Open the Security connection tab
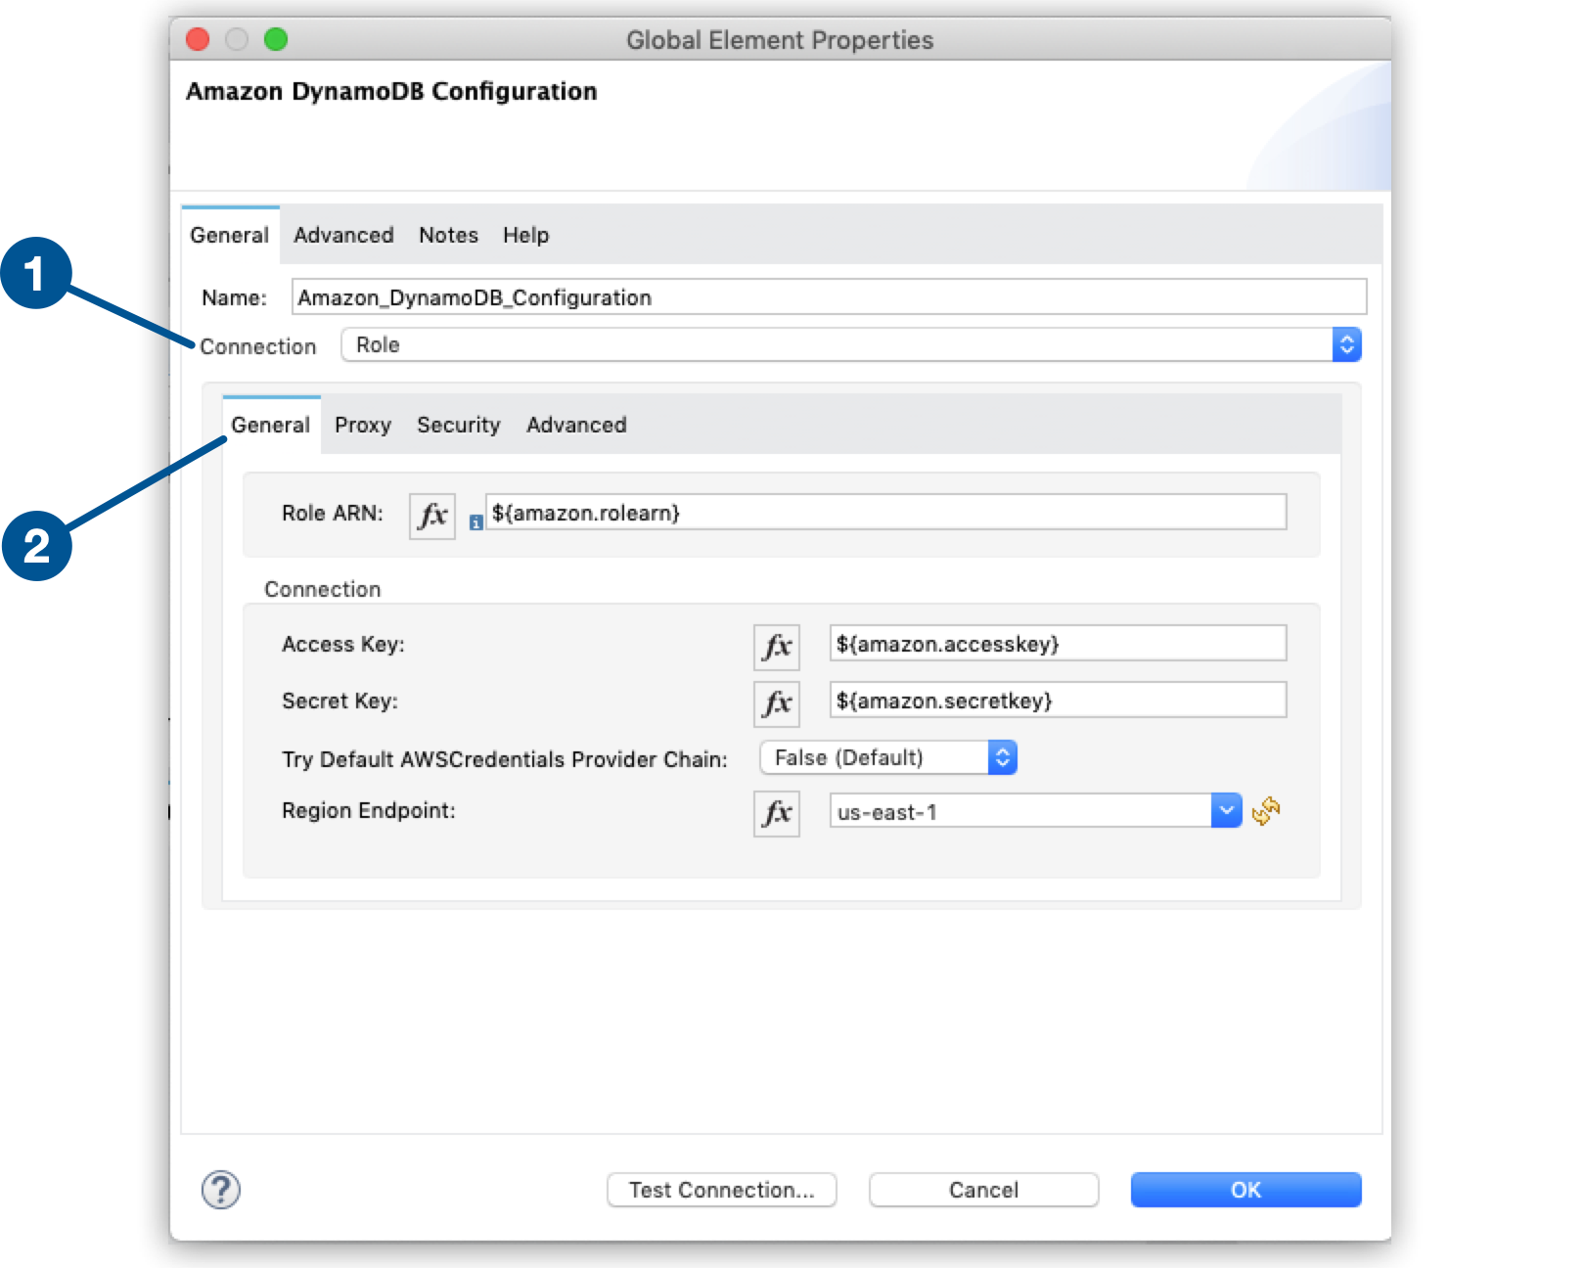 point(458,425)
